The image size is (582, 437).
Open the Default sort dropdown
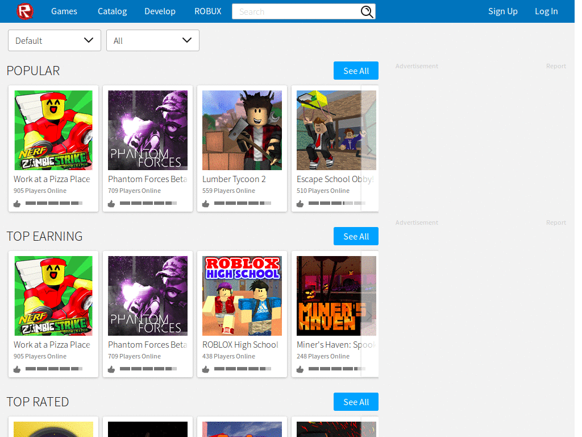(55, 40)
